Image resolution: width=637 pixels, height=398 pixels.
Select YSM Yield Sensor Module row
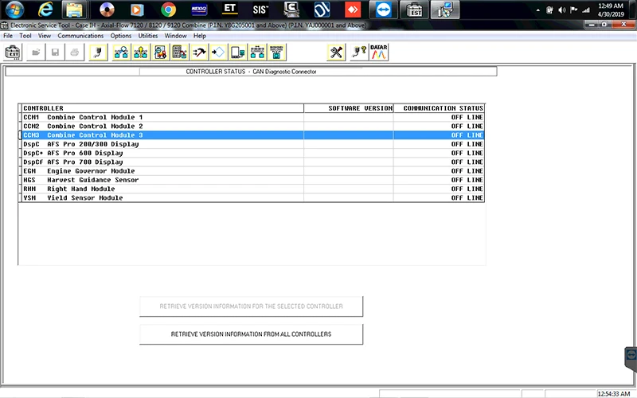tap(252, 197)
